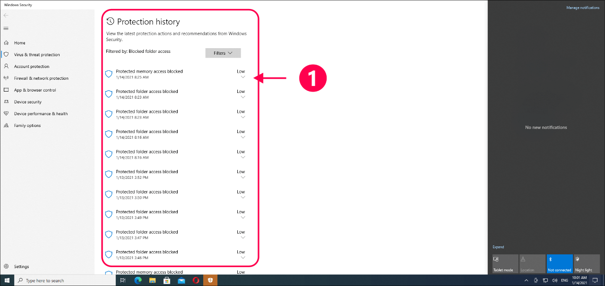
Task: Click the shield icon of the 3:50 PM entry
Action: point(109,194)
